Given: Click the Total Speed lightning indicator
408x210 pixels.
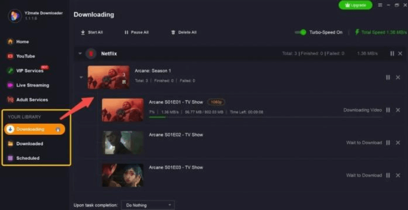Looking at the screenshot, I should (x=381, y=32).
